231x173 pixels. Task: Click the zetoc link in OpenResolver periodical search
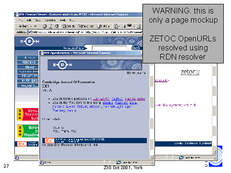coord(141,99)
